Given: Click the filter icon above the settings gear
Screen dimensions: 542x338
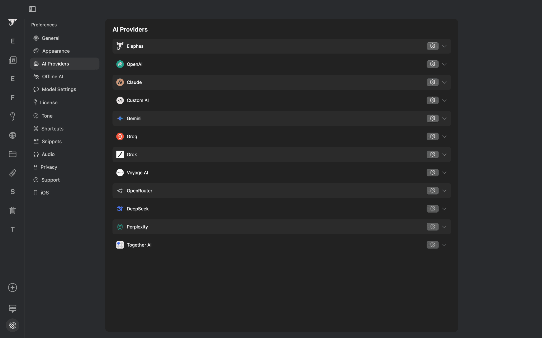Looking at the screenshot, I should [x=12, y=308].
